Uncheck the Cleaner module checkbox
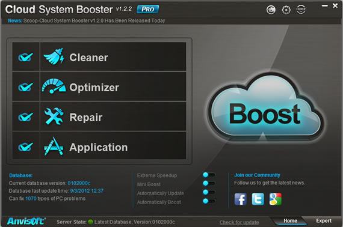 (x=26, y=57)
